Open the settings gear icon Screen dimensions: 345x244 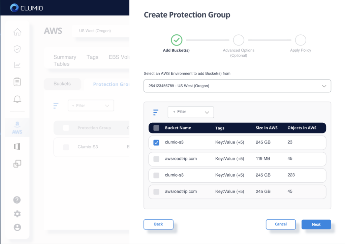17,214
